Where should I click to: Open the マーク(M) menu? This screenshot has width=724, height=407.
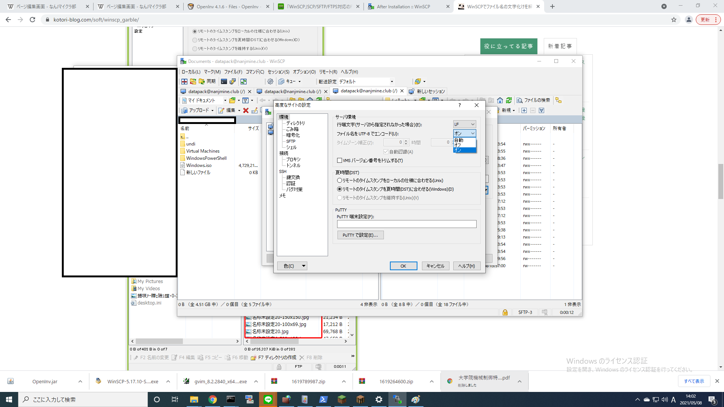point(212,72)
